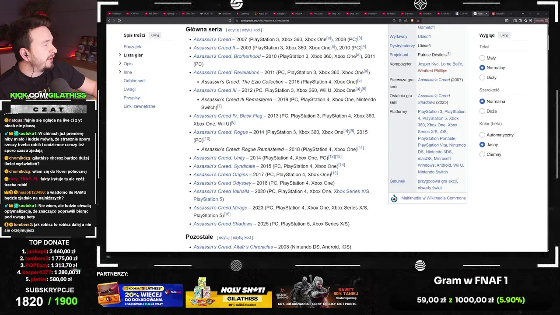Open the Leo AI assistant icon

(525, 21)
